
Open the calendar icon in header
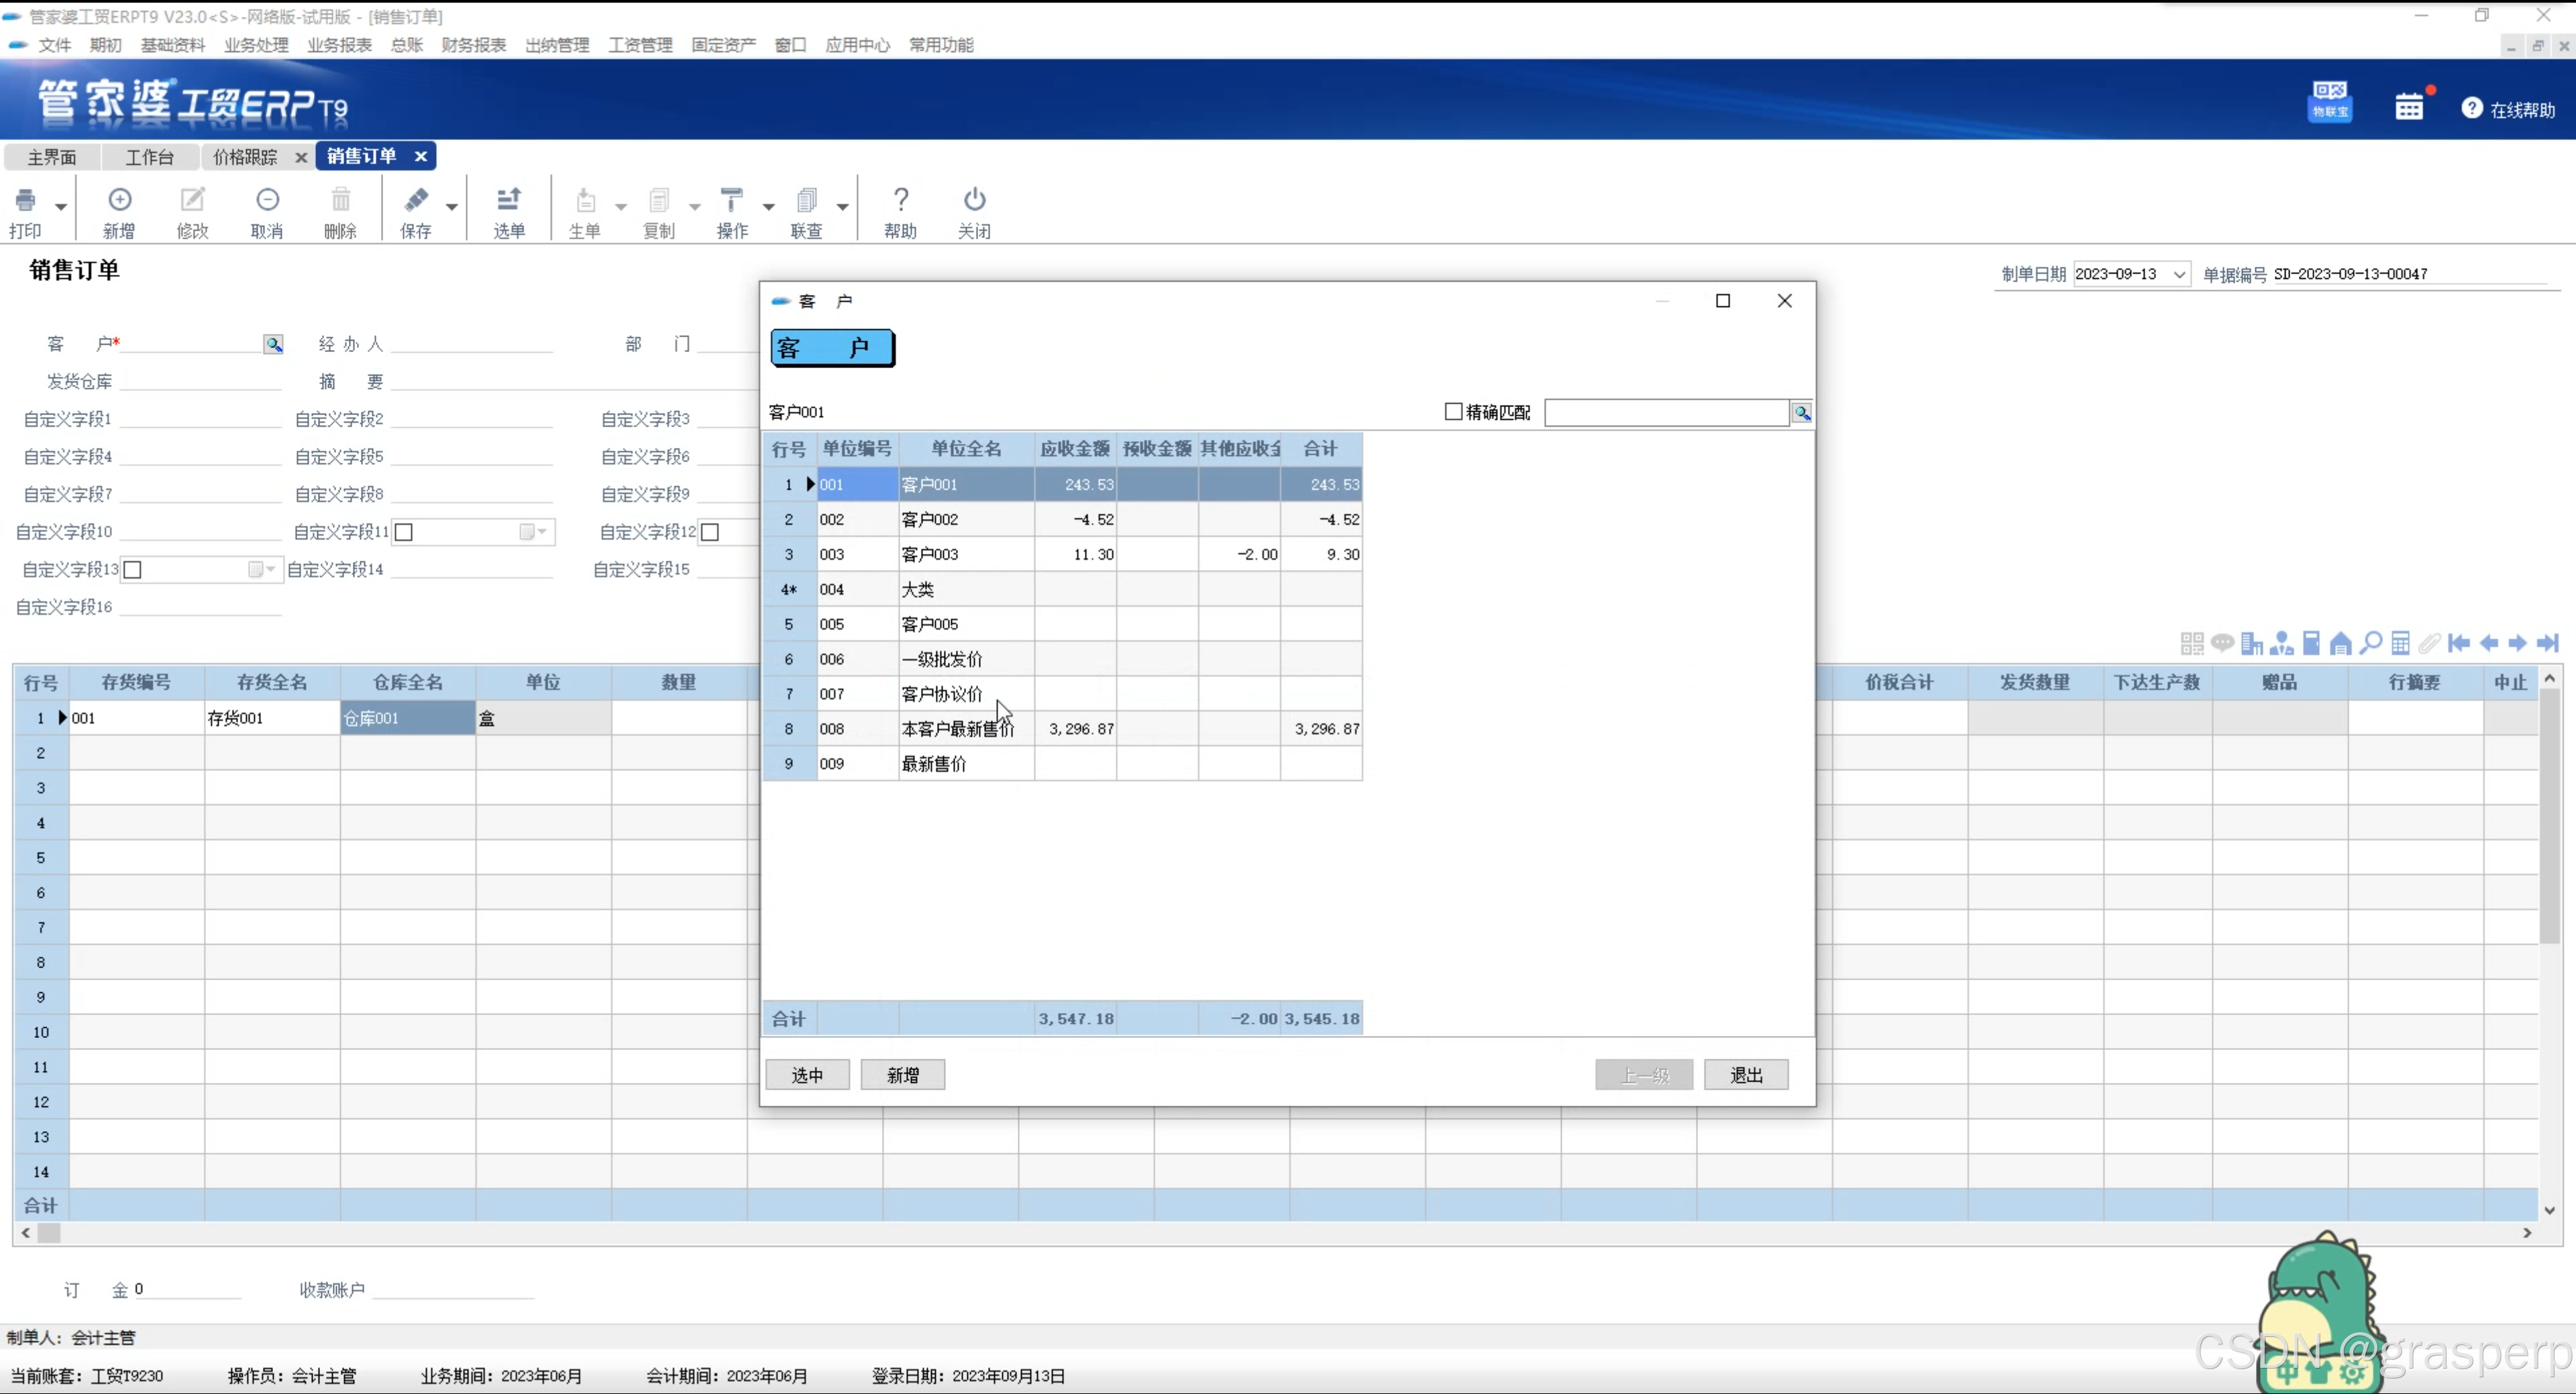2409,107
